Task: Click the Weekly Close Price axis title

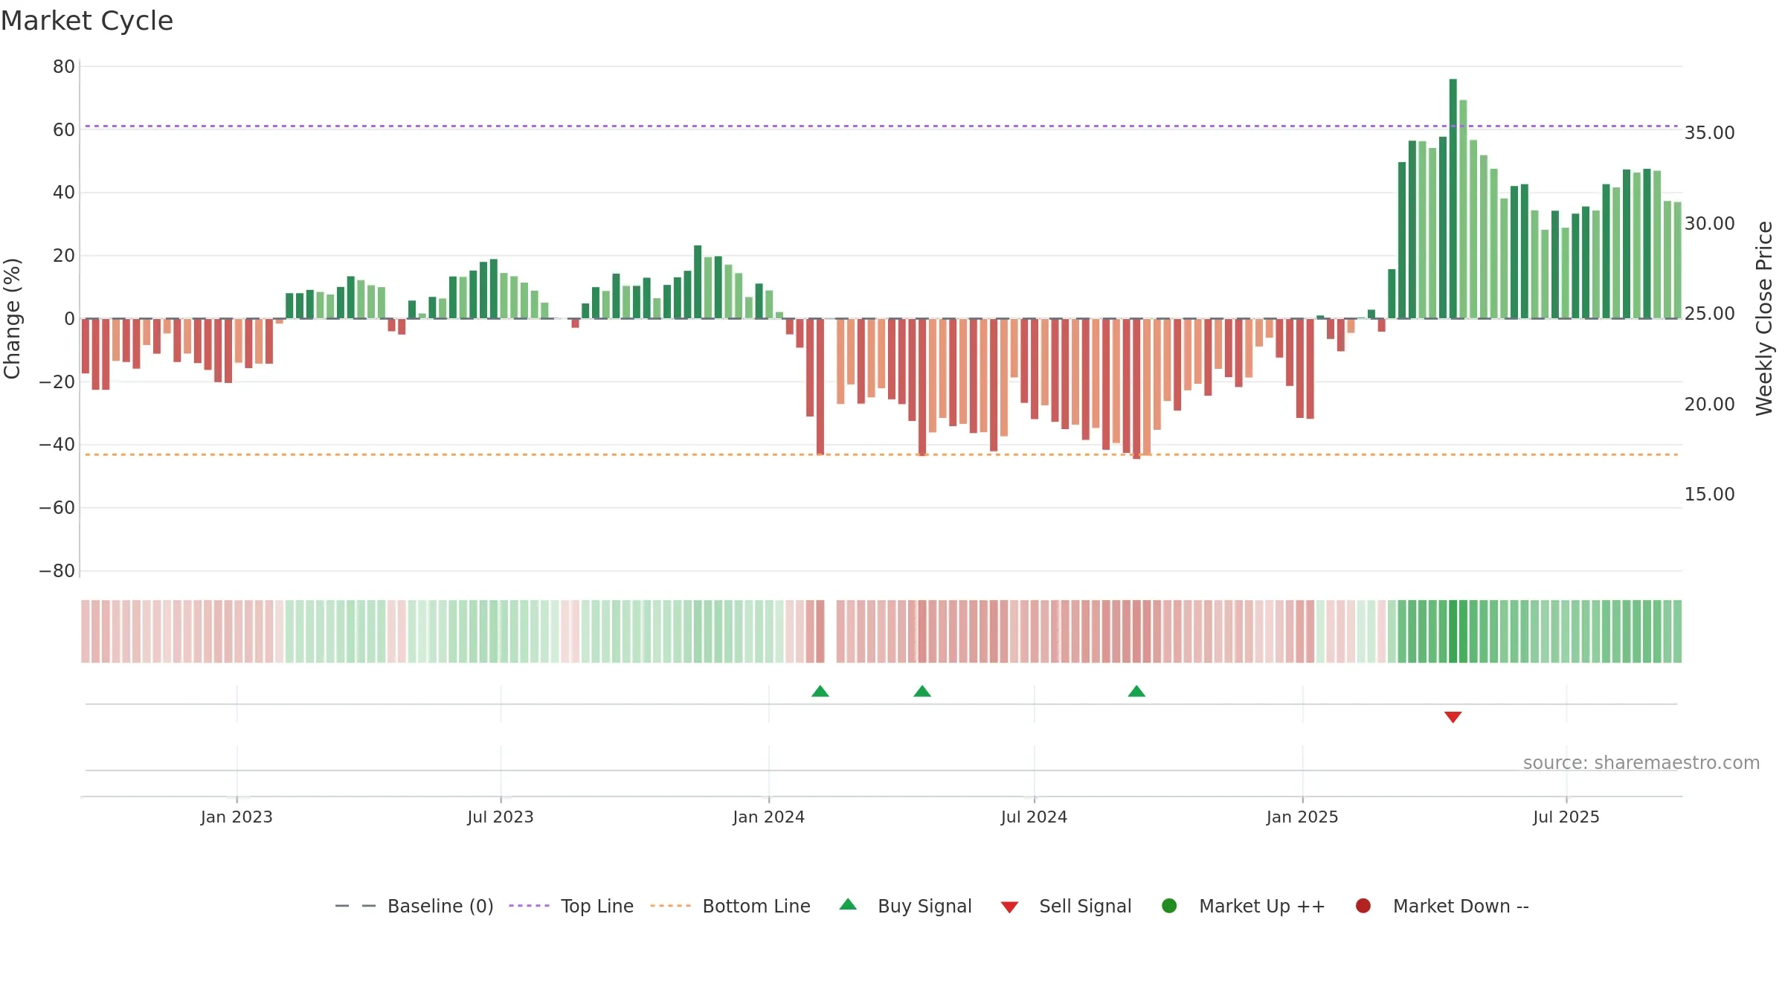Action: coord(1764,318)
